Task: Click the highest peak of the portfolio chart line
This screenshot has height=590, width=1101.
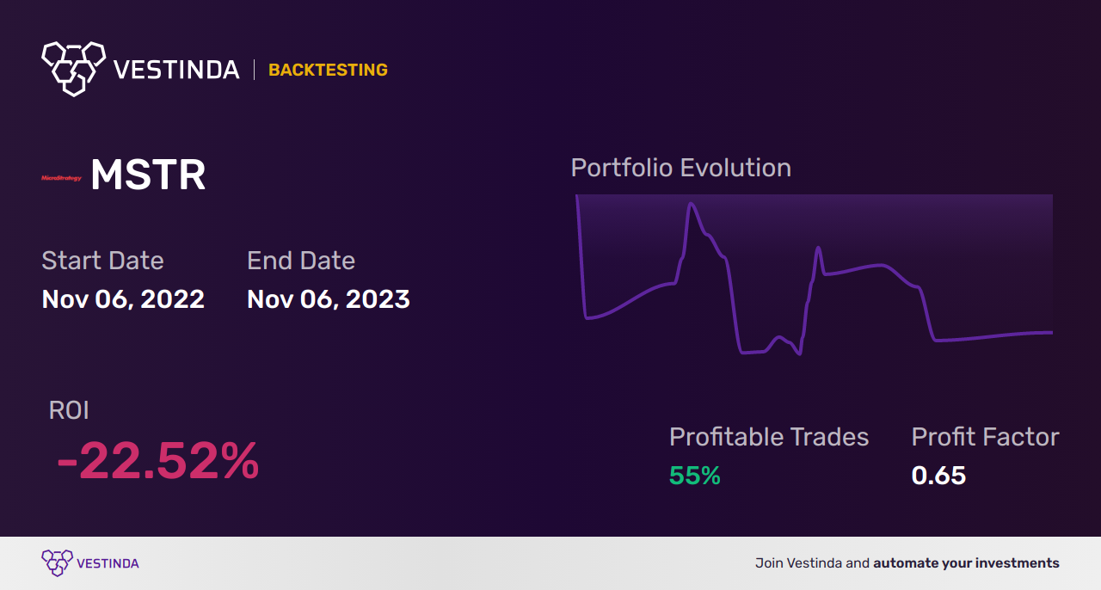Action: [690, 205]
